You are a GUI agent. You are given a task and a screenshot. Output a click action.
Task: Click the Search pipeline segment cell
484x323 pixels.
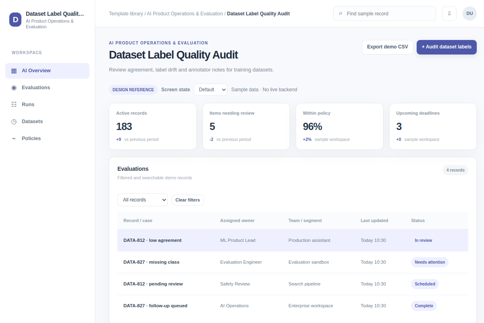click(305, 284)
